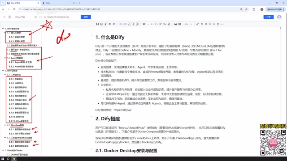Click the heading 2.1. Docker Desktop安装与配置

(x=126, y=151)
